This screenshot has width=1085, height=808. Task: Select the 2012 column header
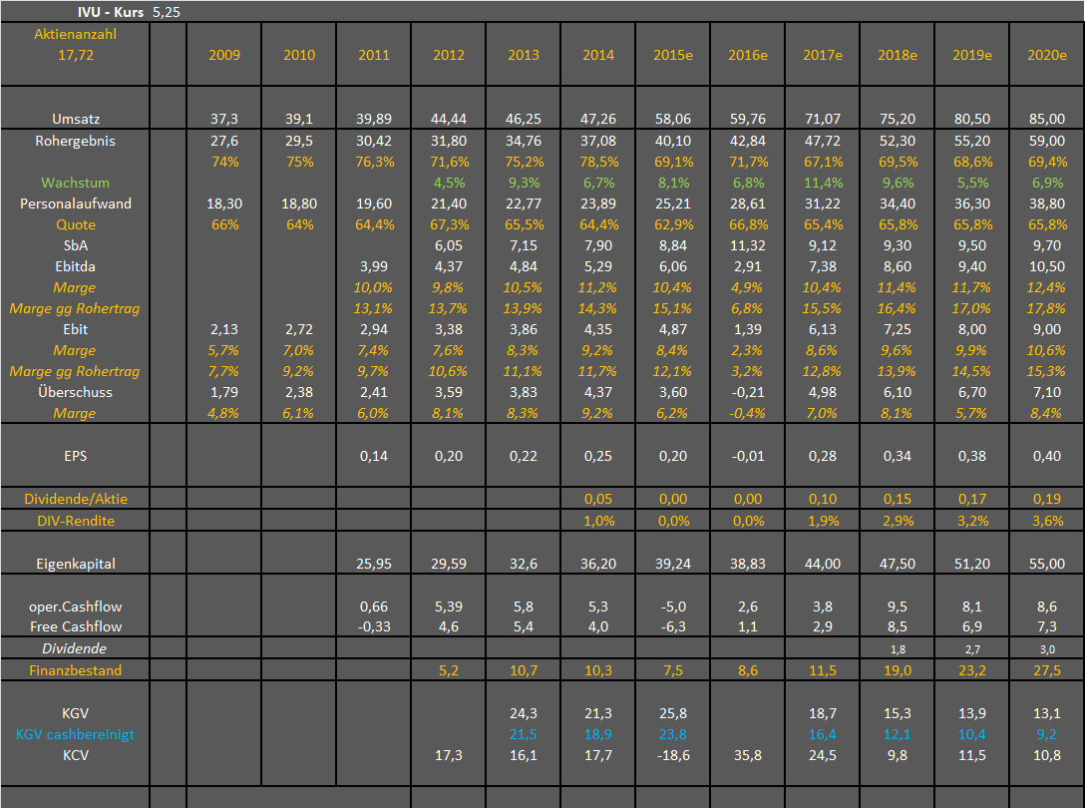click(x=449, y=55)
